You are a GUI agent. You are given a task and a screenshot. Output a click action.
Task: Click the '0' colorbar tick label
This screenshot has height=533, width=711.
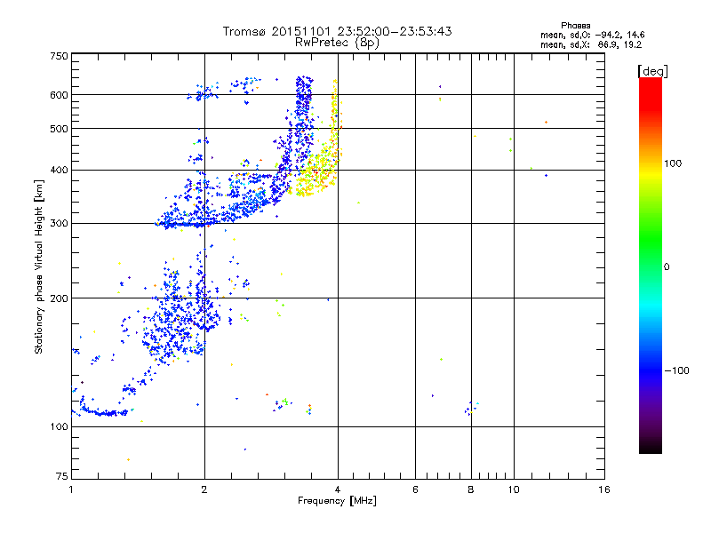[x=667, y=267]
